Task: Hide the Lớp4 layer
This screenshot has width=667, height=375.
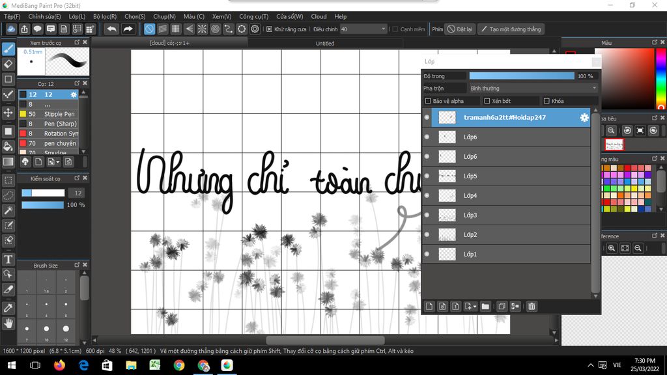Action: [427, 195]
